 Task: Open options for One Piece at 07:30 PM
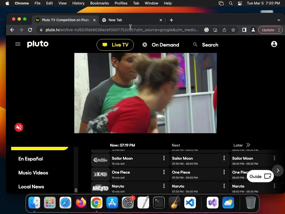point(224,172)
